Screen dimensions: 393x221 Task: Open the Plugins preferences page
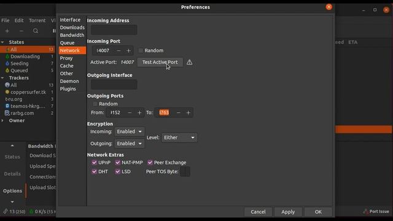(68, 89)
